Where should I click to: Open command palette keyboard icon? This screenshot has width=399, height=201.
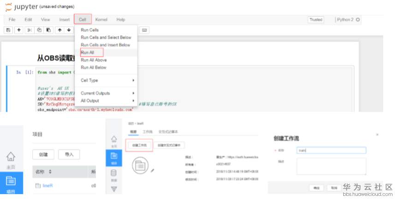pyautogui.click(x=144, y=30)
